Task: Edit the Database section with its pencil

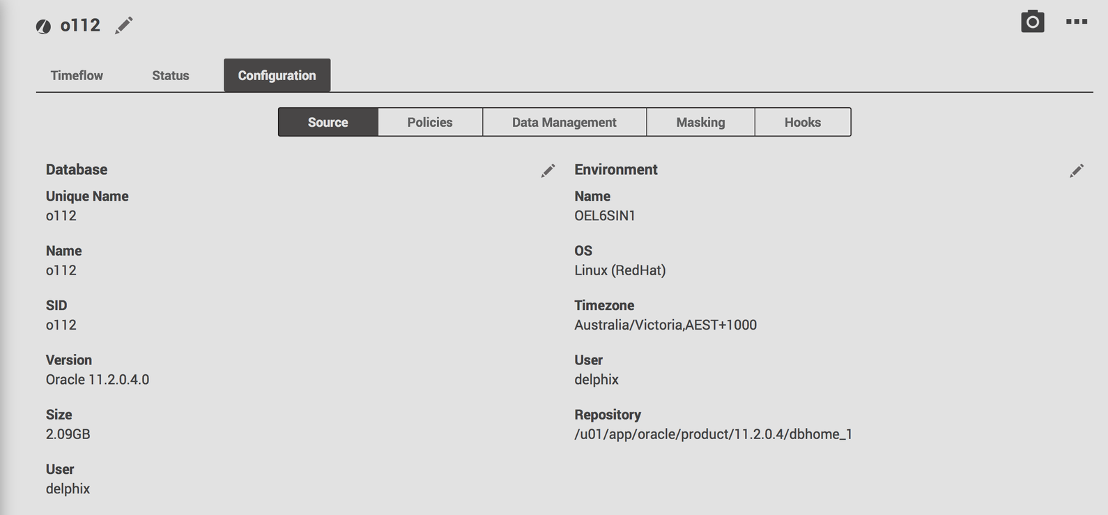Action: click(x=548, y=171)
